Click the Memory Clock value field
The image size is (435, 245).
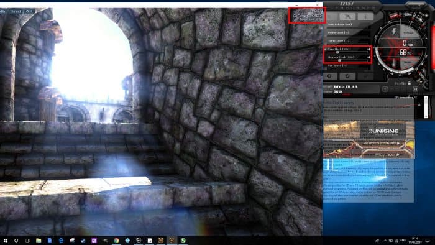(369, 57)
